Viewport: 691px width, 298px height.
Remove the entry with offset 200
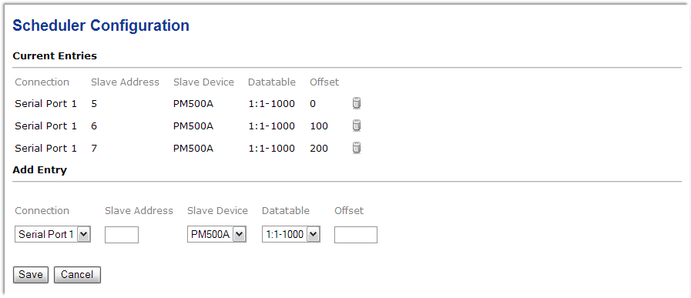coord(357,148)
